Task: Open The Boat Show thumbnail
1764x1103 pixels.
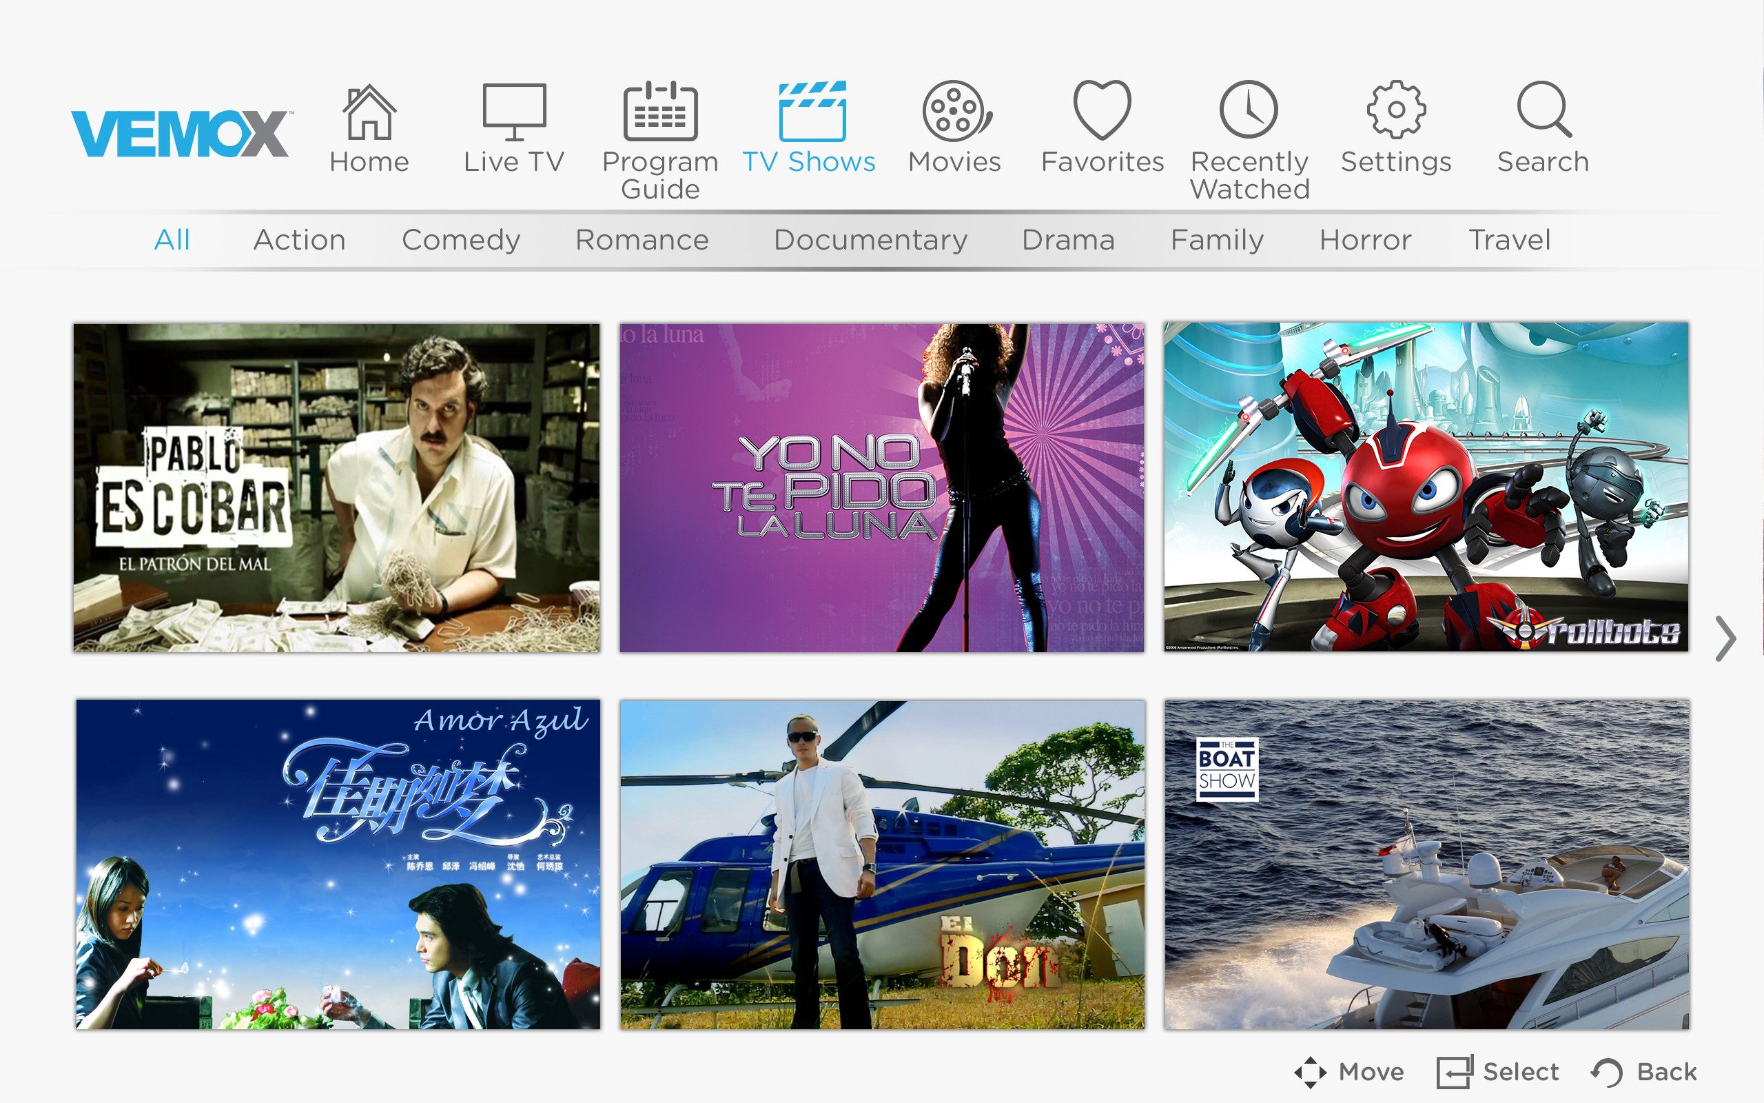Action: click(x=1426, y=865)
